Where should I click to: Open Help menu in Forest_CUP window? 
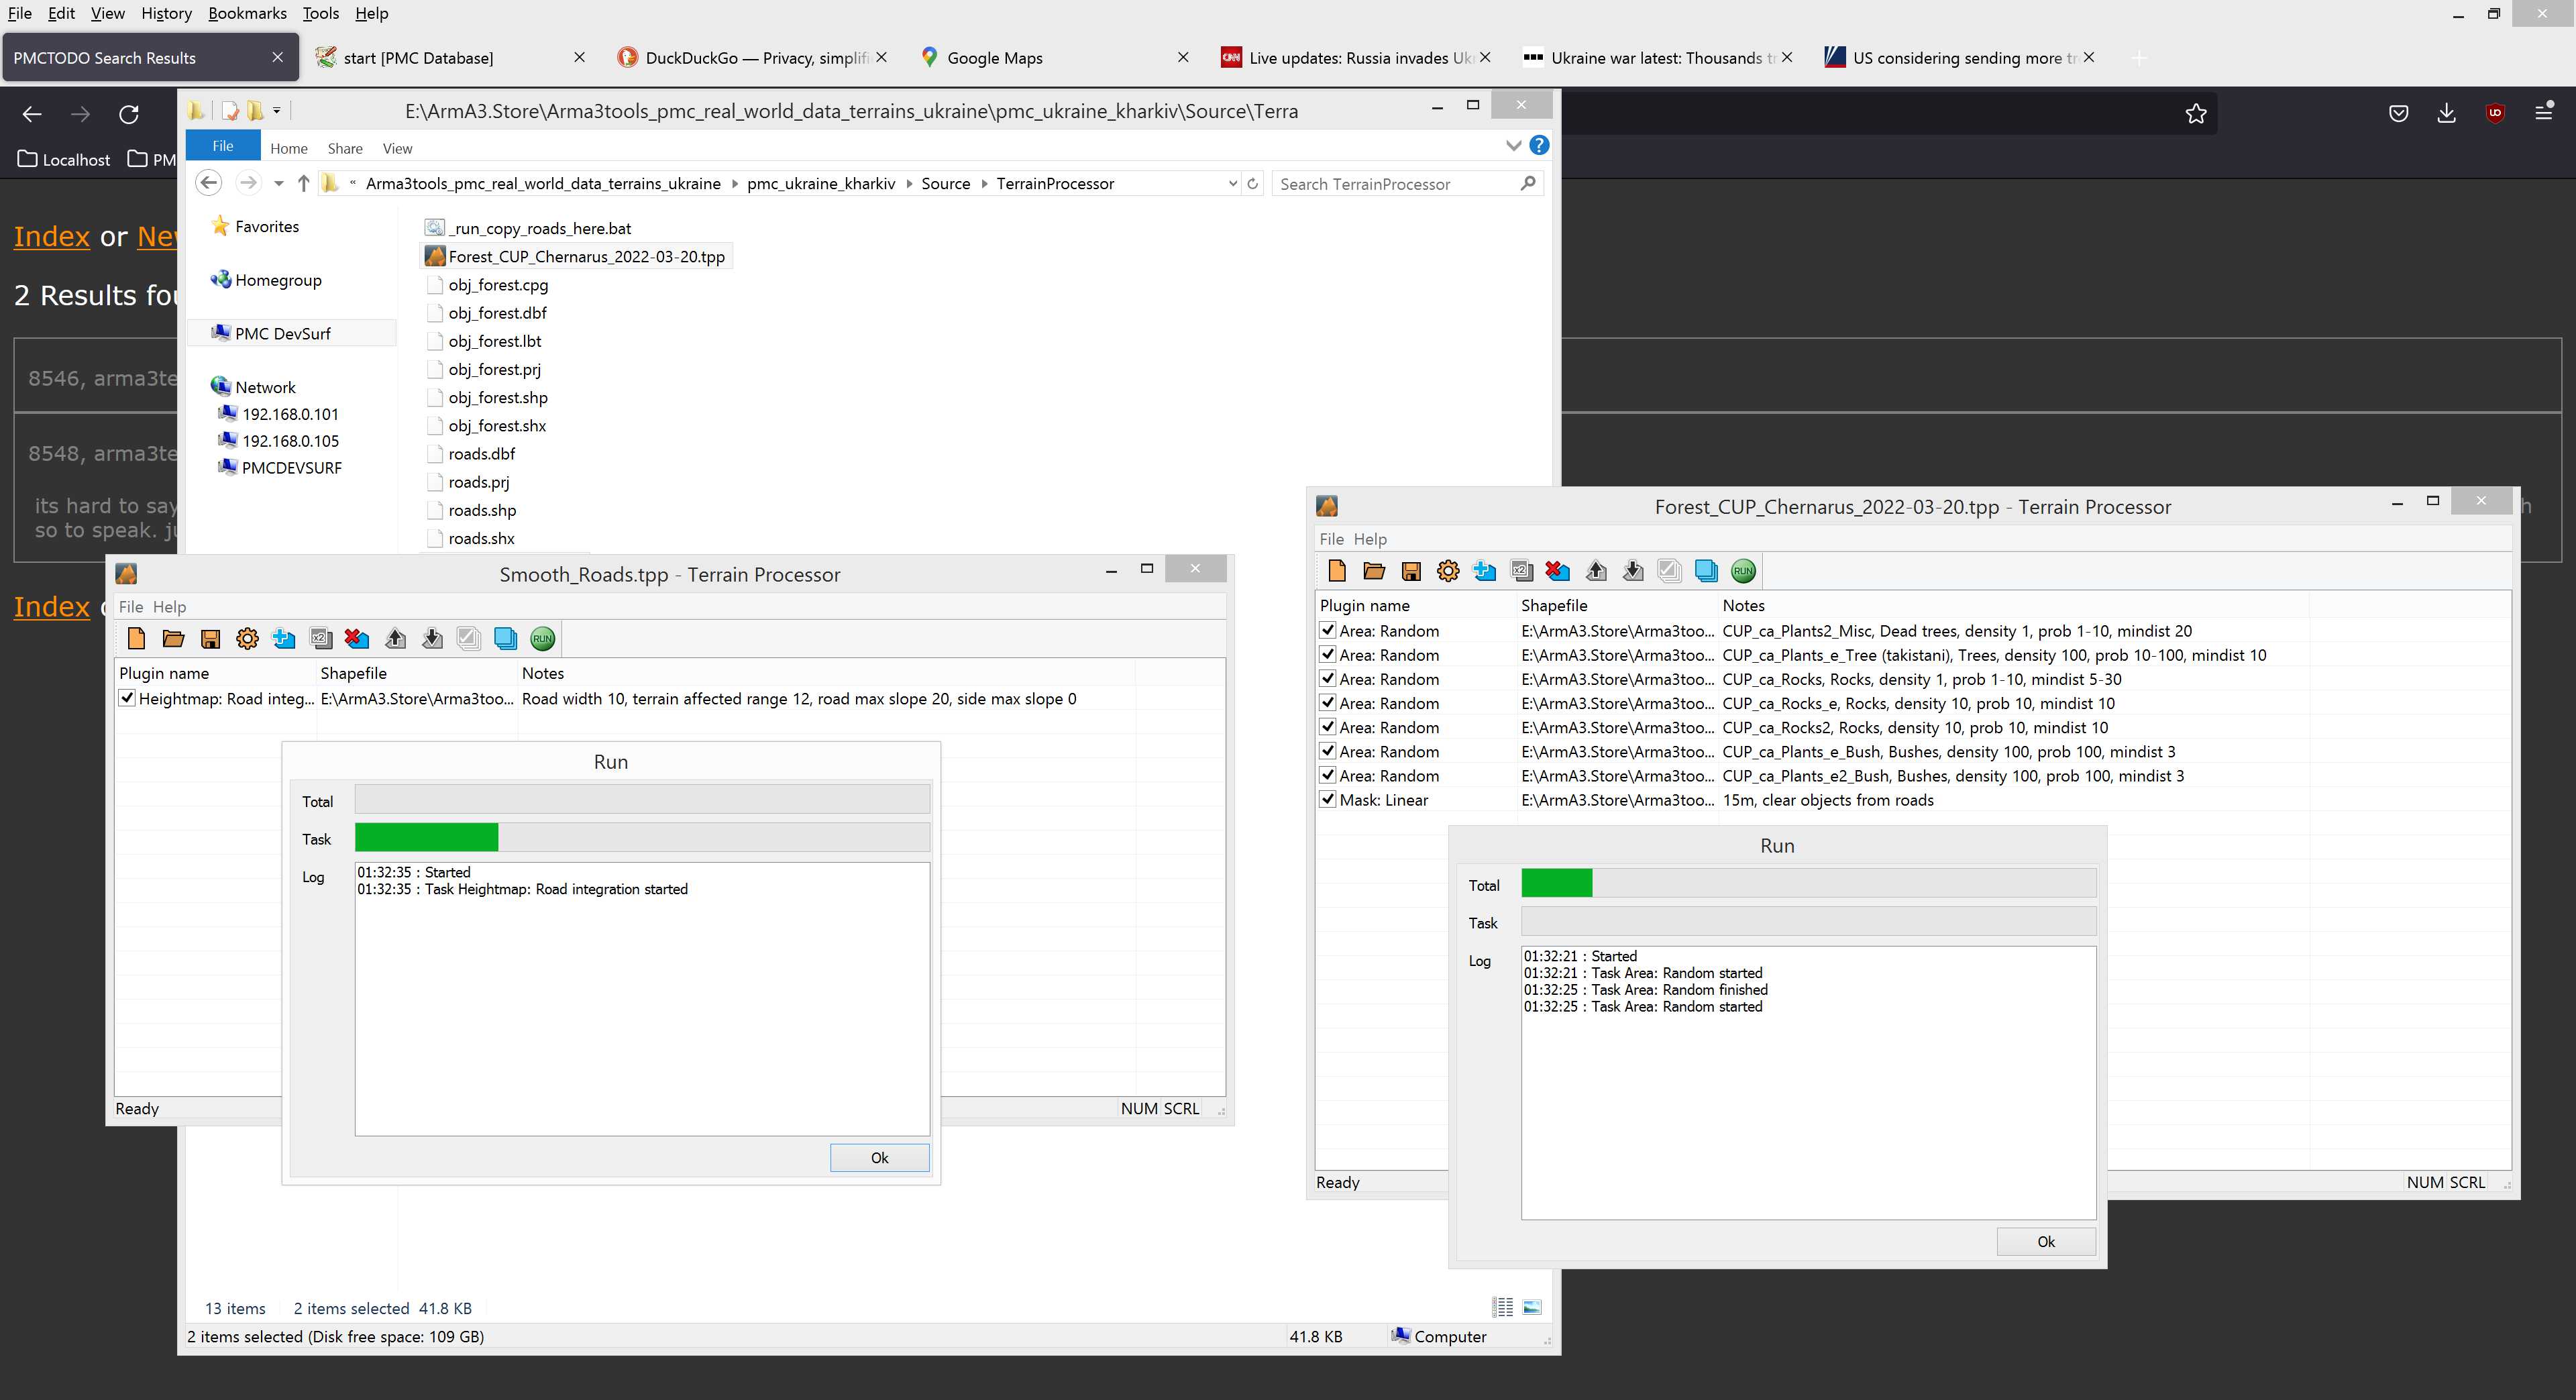(x=1370, y=539)
